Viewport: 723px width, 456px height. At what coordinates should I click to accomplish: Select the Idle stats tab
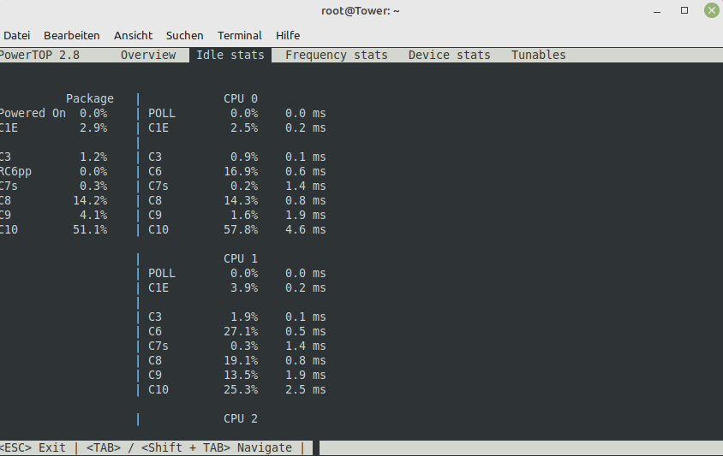(x=230, y=56)
